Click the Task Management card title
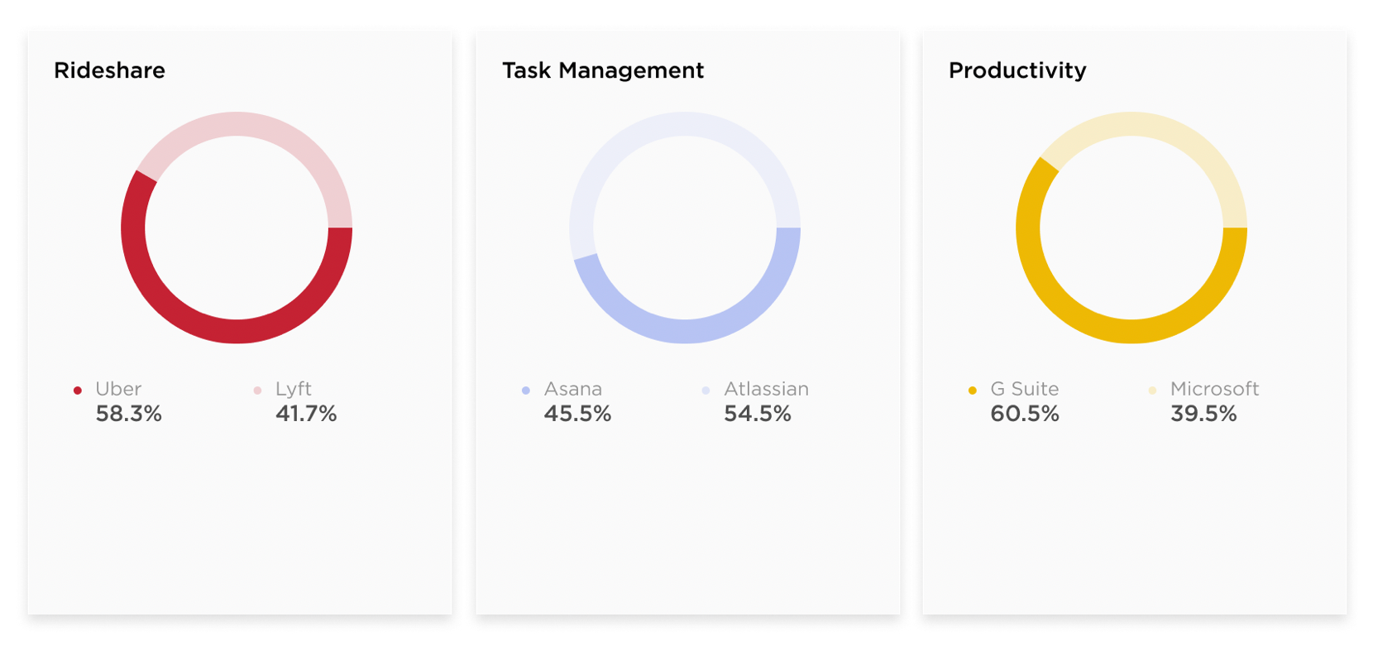 coord(603,70)
